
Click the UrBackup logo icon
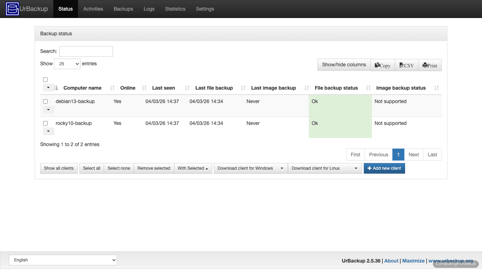pos(12,9)
